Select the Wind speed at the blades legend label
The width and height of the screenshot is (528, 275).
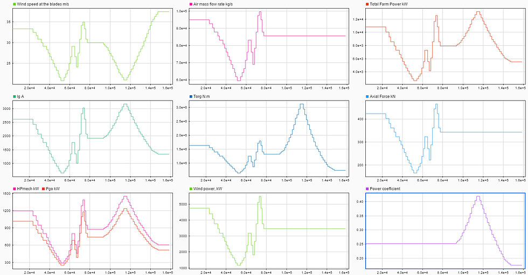pyautogui.click(x=43, y=4)
